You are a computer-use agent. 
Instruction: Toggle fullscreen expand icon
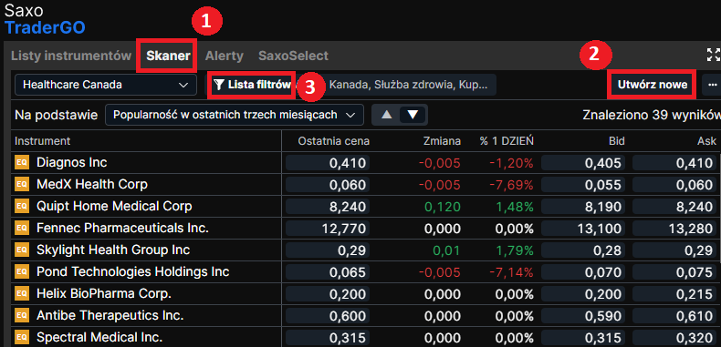[714, 55]
